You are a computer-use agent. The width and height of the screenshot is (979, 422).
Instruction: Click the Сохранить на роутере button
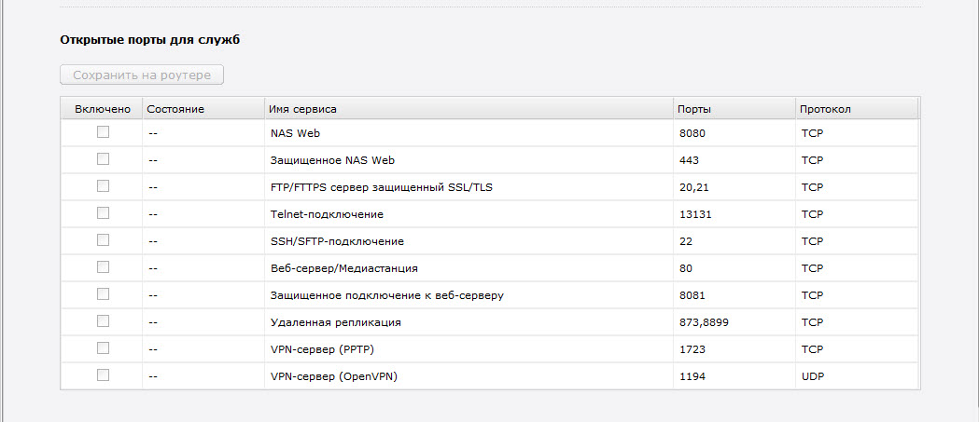[x=142, y=75]
